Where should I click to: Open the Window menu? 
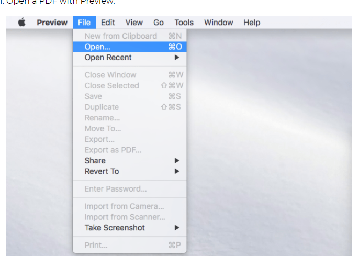(x=218, y=23)
